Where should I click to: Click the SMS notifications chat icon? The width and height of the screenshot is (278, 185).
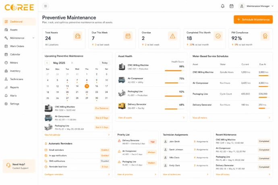click(x=46, y=161)
